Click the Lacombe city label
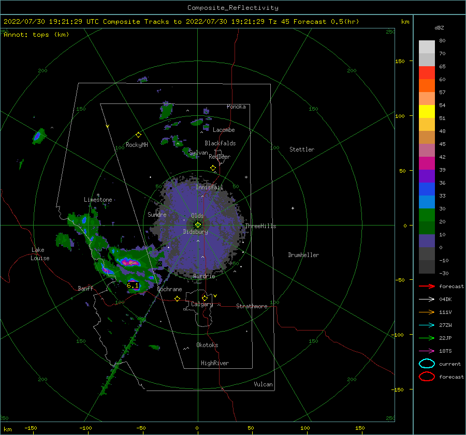466x435 pixels. tap(224, 130)
